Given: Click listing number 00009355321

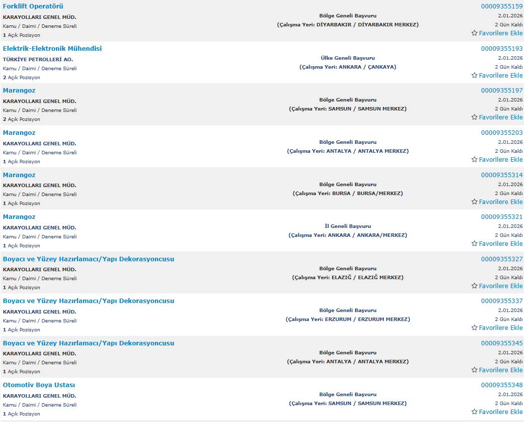Looking at the screenshot, I should pos(502,217).
